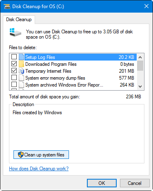Click the System archived Windows Error Reporting icon
This screenshot has height=191, width=153.
pyautogui.click(x=21, y=85)
